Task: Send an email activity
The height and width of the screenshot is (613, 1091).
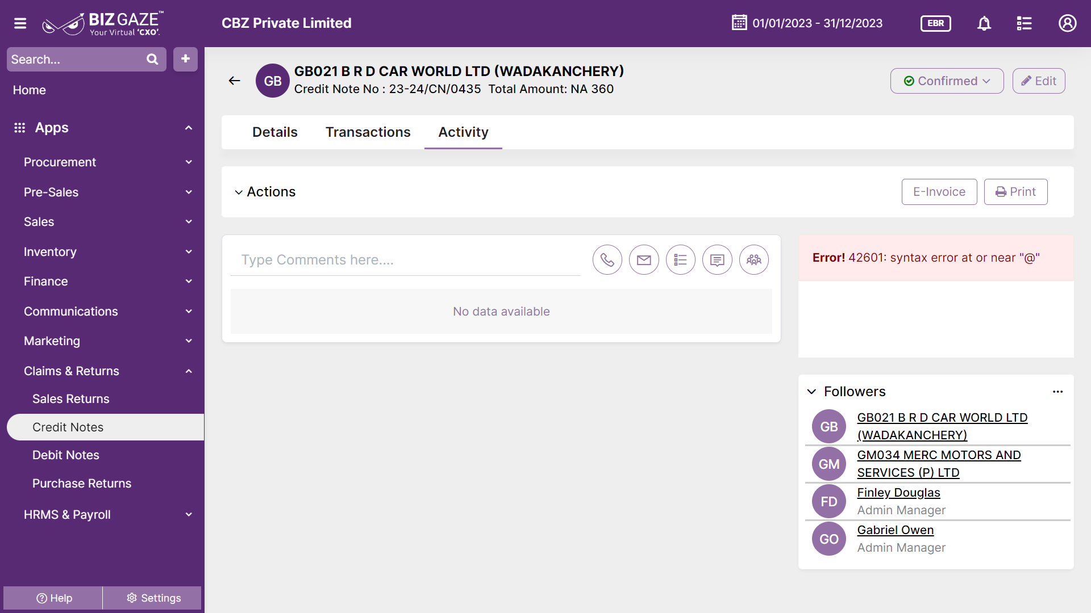Action: coord(644,260)
